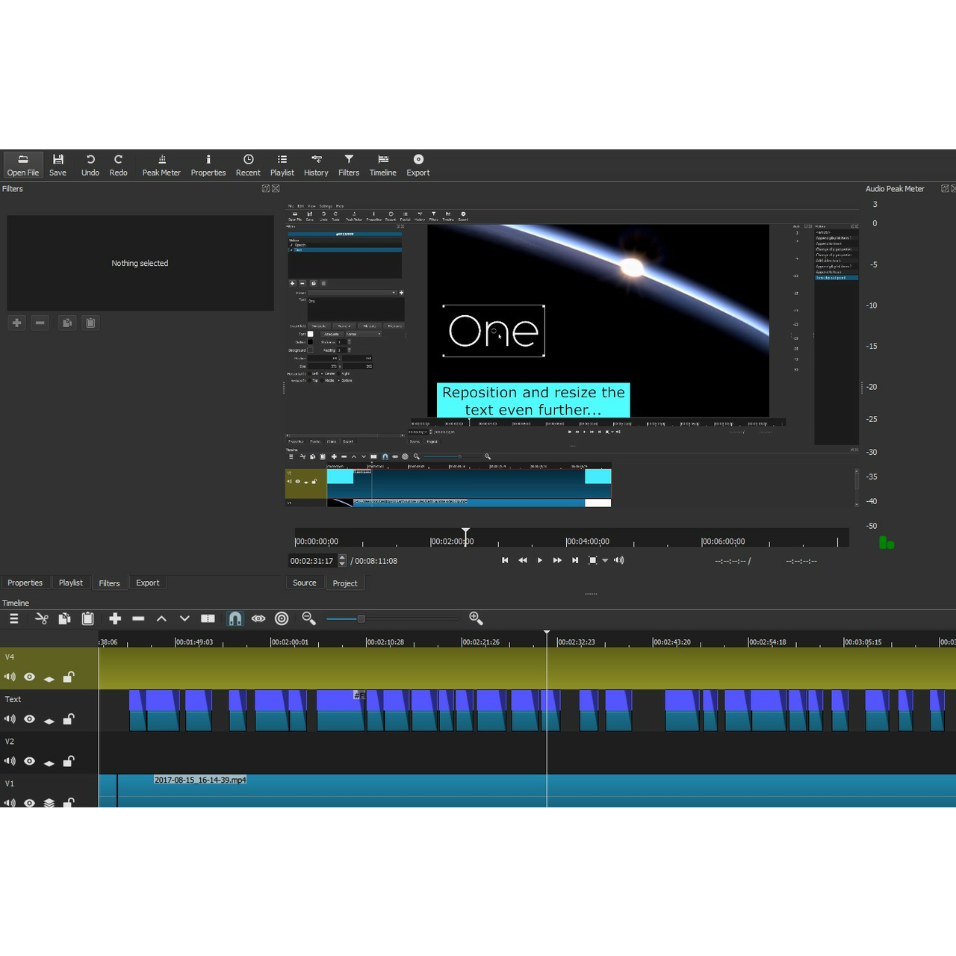Click the Paste icon in timeline toolbar
This screenshot has width=956, height=956.
(x=87, y=618)
